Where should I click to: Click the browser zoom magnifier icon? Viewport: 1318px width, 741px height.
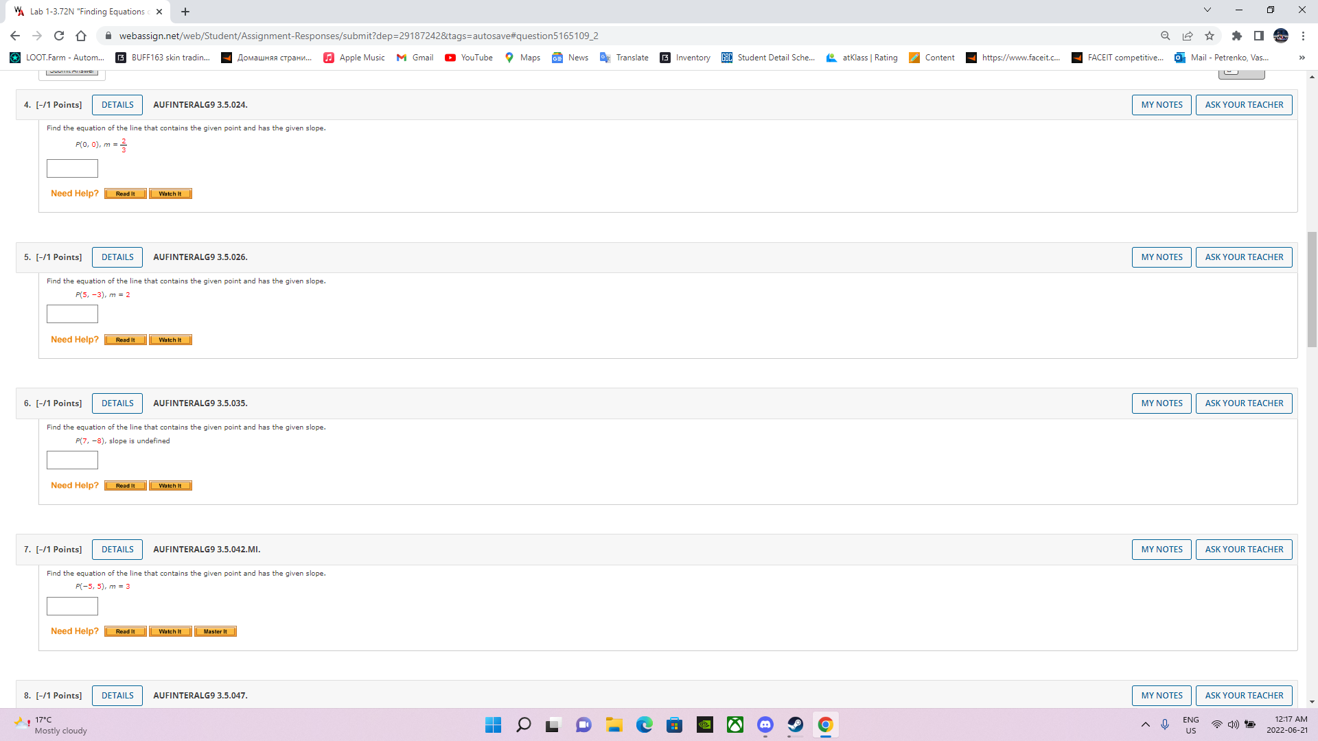coord(1165,36)
